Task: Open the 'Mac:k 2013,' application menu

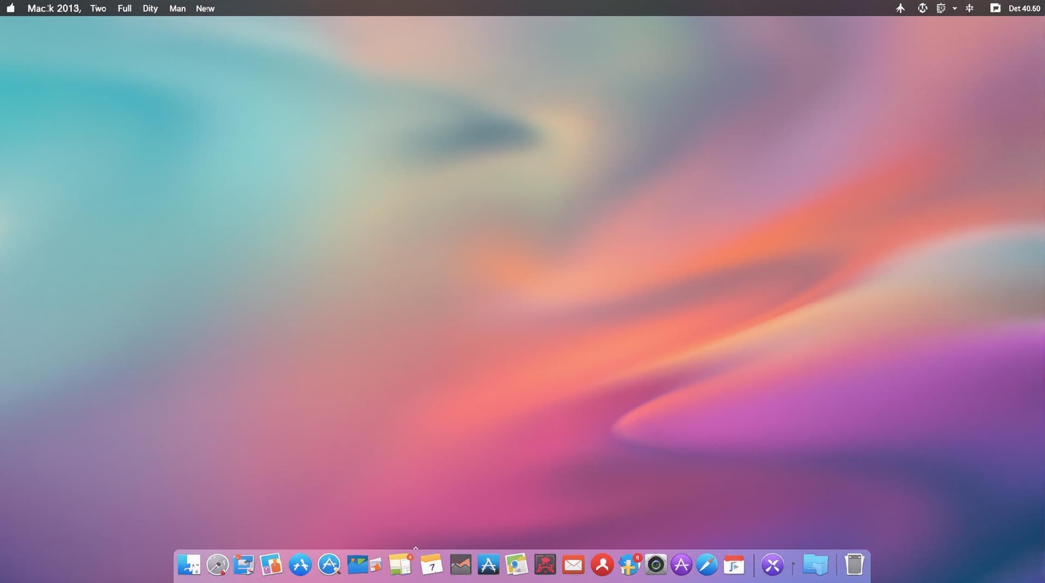Action: coord(54,8)
